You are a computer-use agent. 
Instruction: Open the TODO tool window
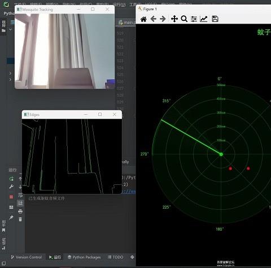pyautogui.click(x=115, y=257)
